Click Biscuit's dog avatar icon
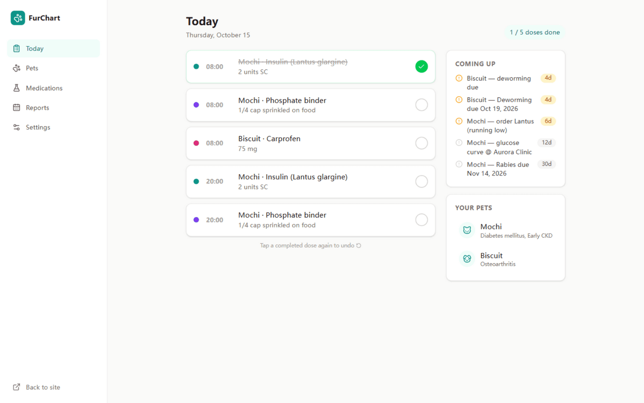The width and height of the screenshot is (644, 403). 467,259
